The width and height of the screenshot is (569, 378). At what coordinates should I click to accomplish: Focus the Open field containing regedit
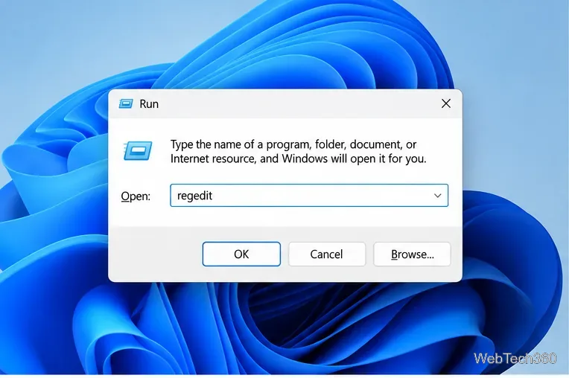[309, 196]
